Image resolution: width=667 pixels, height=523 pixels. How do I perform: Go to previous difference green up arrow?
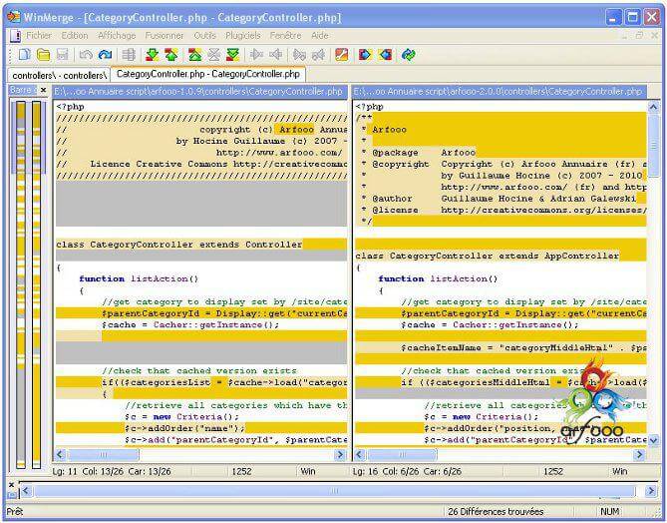point(171,55)
